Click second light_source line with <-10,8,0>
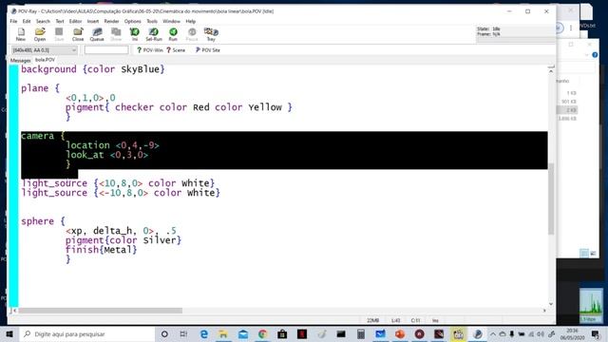The height and width of the screenshot is (342, 608). pos(121,193)
